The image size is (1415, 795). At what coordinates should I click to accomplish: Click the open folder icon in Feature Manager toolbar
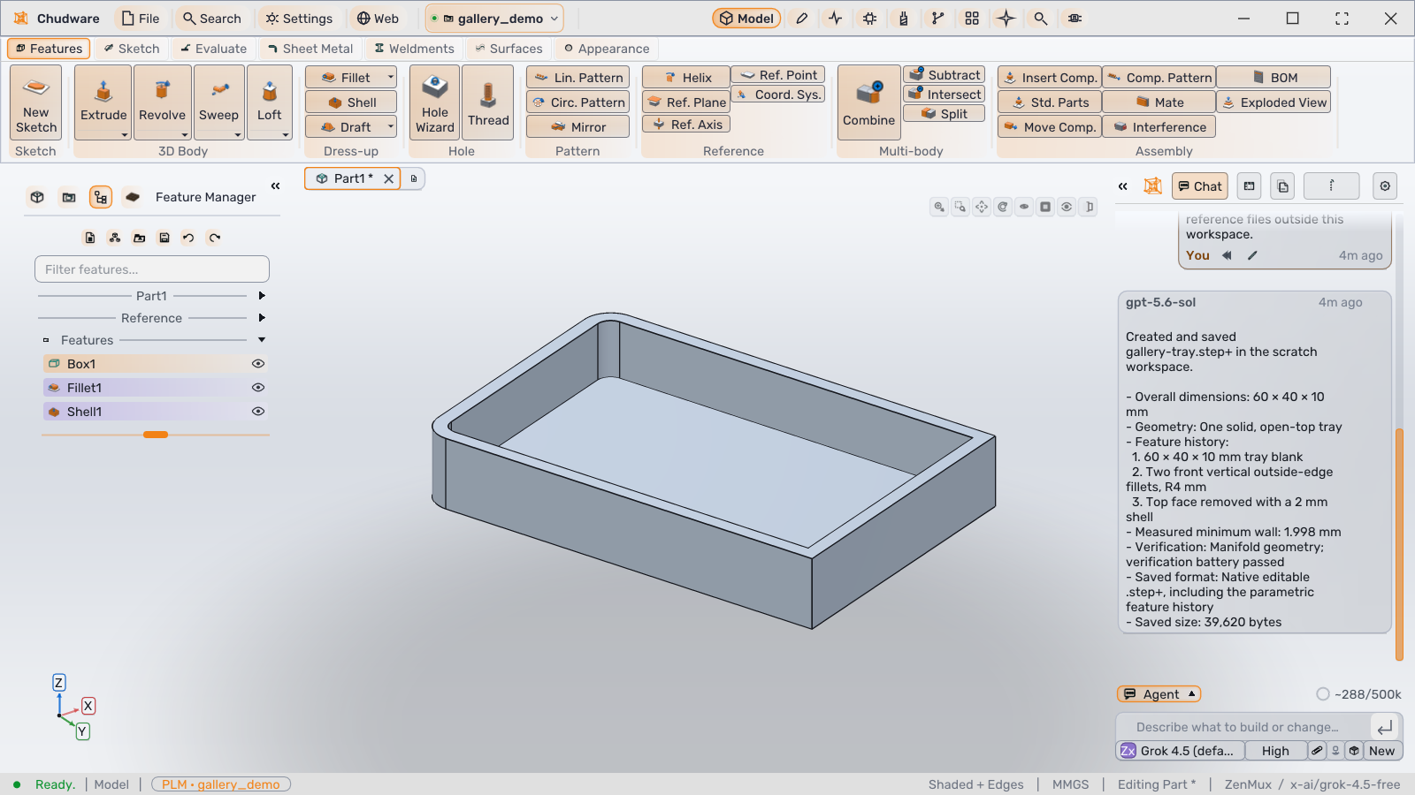(140, 238)
